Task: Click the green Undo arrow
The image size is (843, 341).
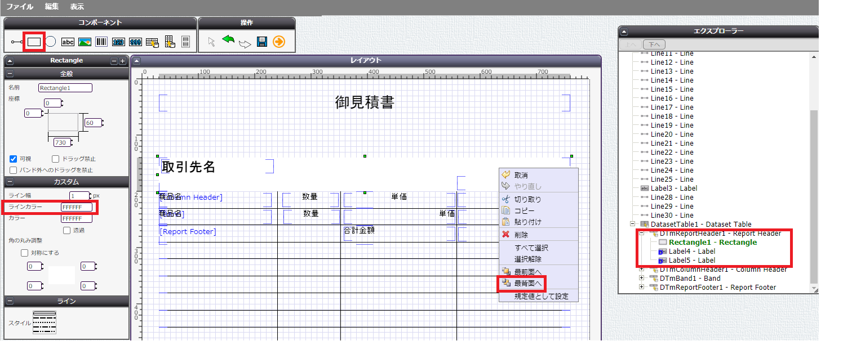Action: tap(228, 41)
